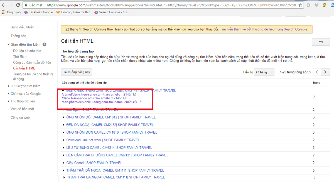This screenshot has width=334, height=182.
Task: Go to the previous results page arrow
Action: (x=317, y=72)
